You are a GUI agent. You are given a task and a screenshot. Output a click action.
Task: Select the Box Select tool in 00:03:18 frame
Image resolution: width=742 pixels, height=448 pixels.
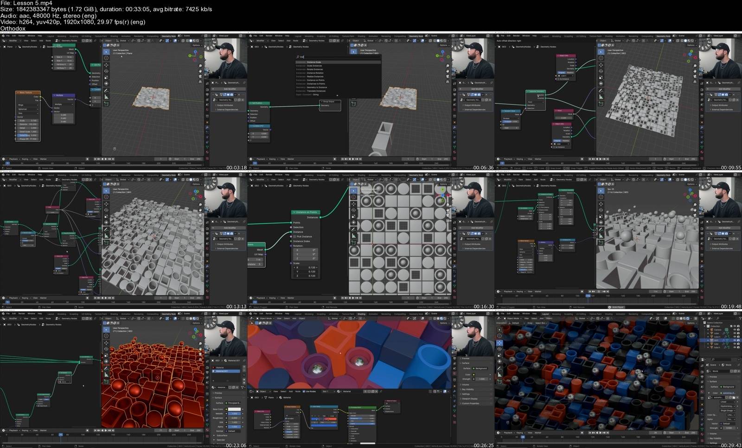106,52
